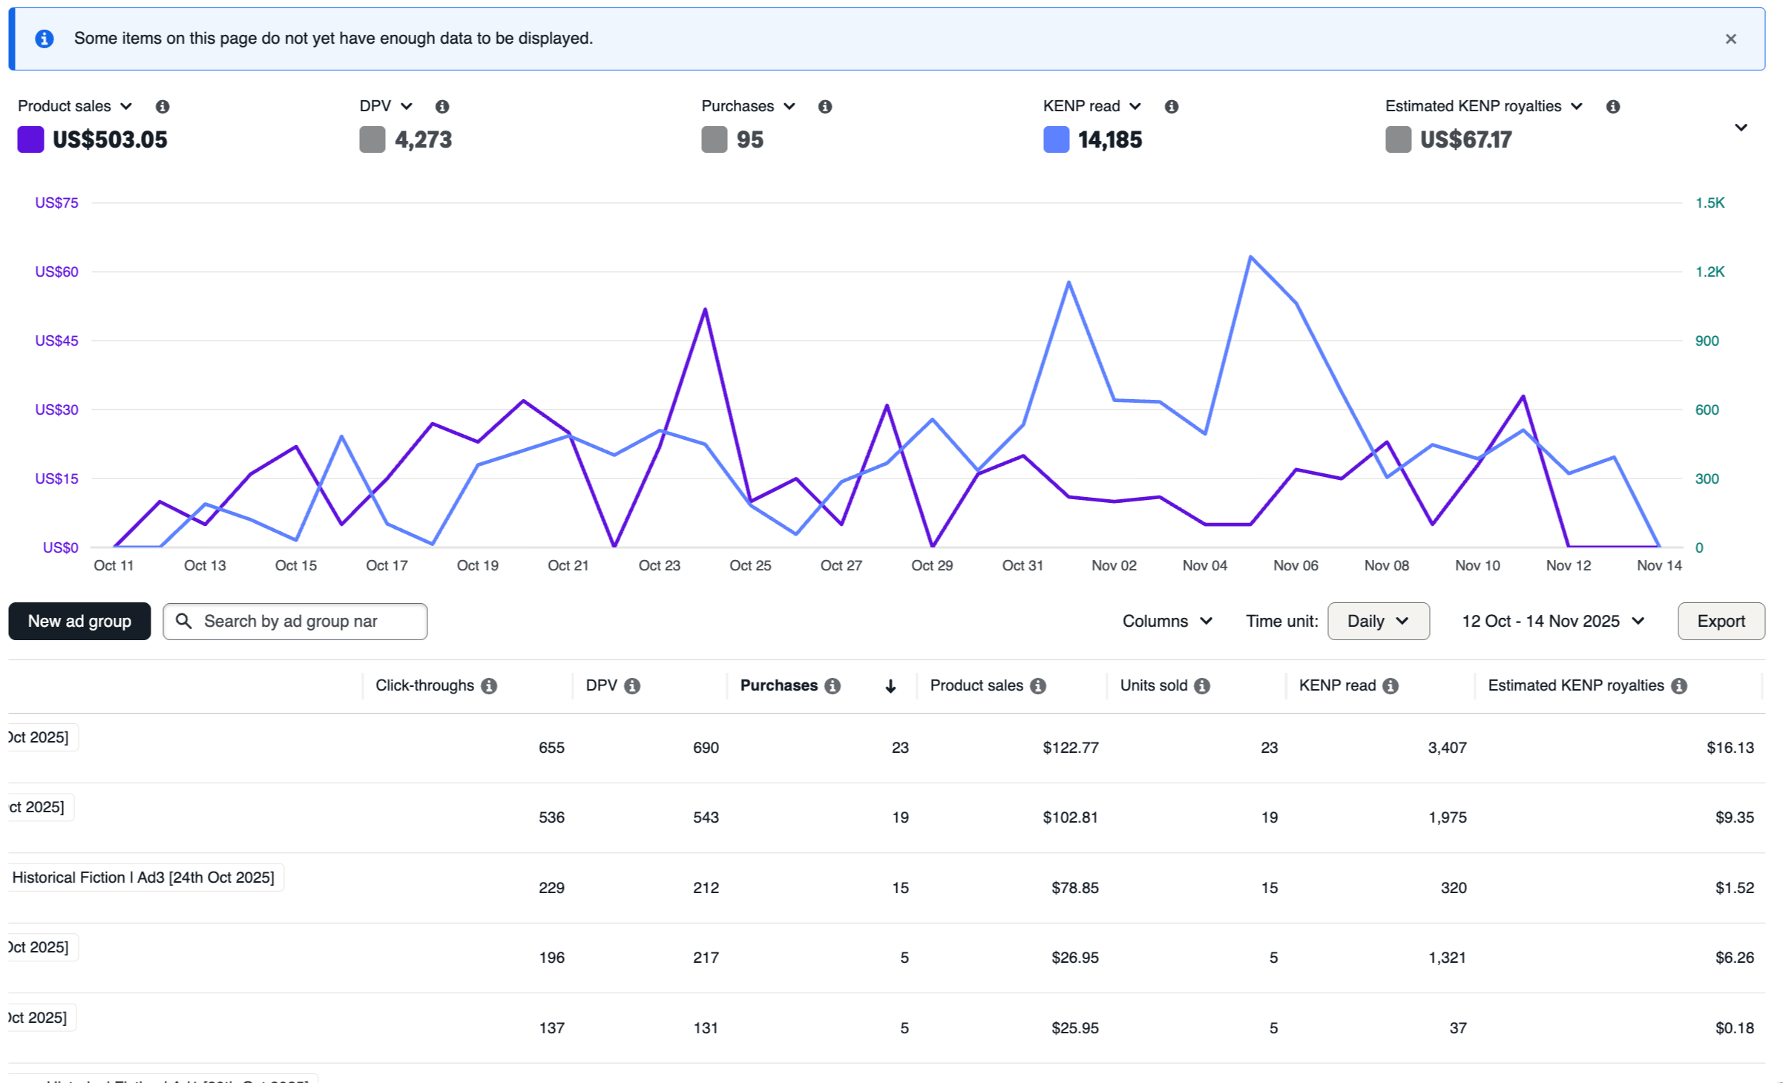Viewport: 1783px width, 1083px height.
Task: Click the New ad group button
Action: (x=79, y=622)
